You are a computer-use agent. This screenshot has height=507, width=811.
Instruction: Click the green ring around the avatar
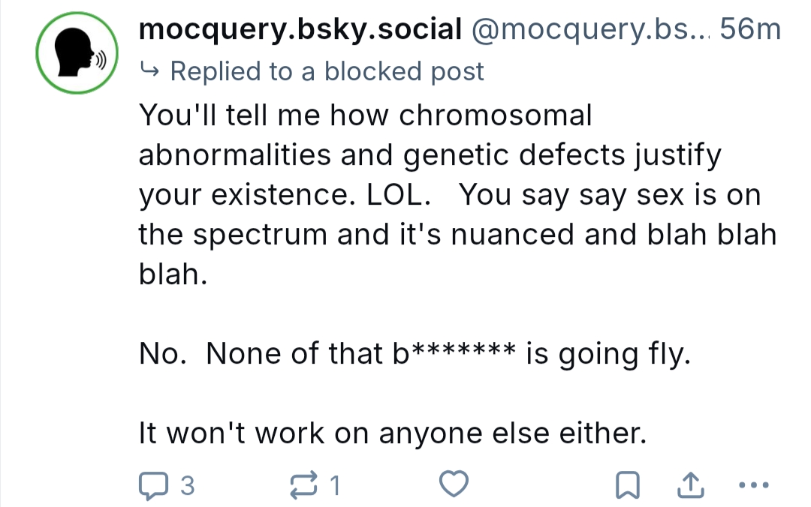tap(40, 58)
